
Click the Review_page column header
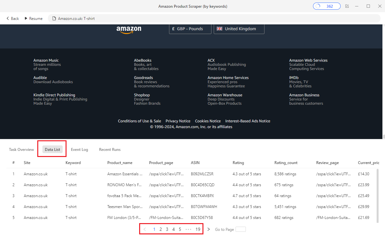pos(327,163)
